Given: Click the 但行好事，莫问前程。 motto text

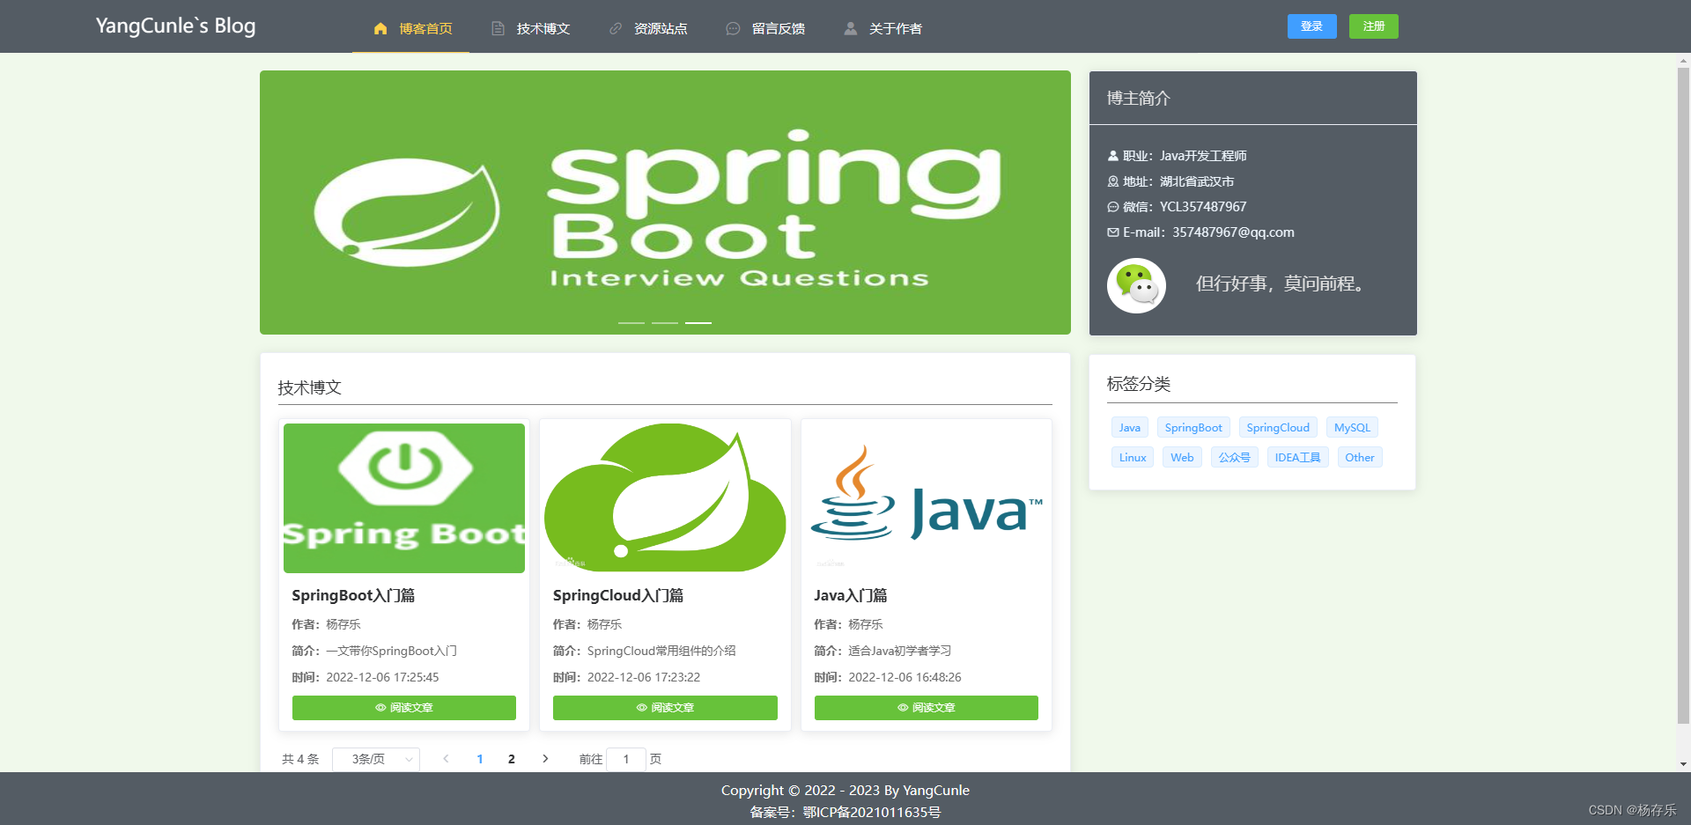Looking at the screenshot, I should click(x=1282, y=284).
